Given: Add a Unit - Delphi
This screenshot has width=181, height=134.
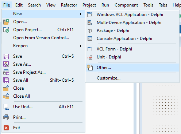Looking at the screenshot, I should click(x=132, y=57).
